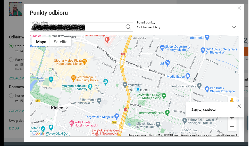This screenshot has height=147, width=251.
Task: Select the Media Expert store marker
Action: (188, 75)
